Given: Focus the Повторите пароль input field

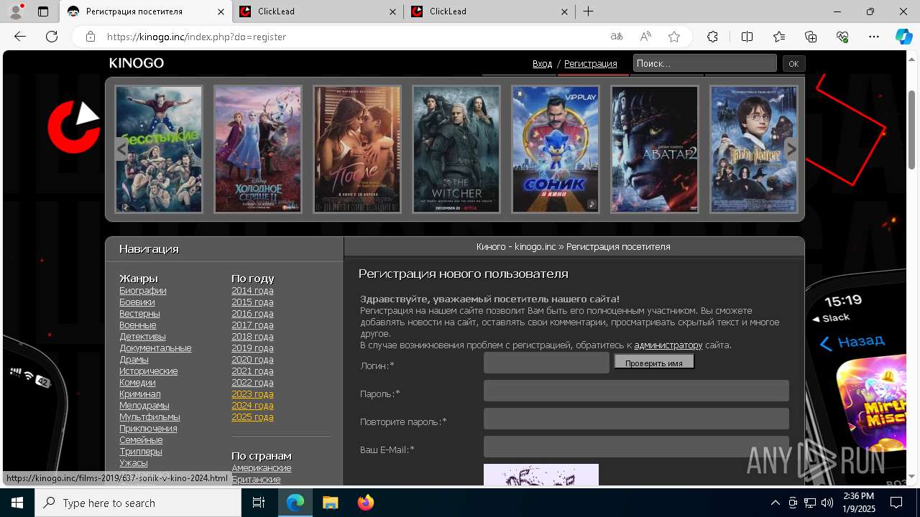Looking at the screenshot, I should [636, 419].
